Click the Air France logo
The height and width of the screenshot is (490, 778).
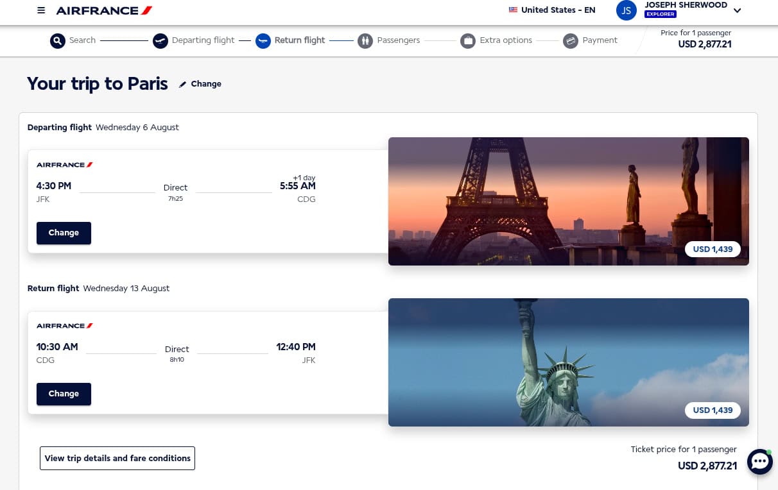pyautogui.click(x=103, y=10)
